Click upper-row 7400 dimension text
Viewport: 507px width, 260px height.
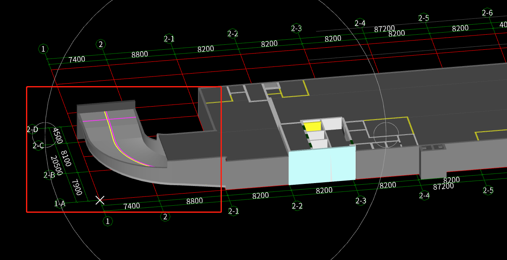(77, 59)
